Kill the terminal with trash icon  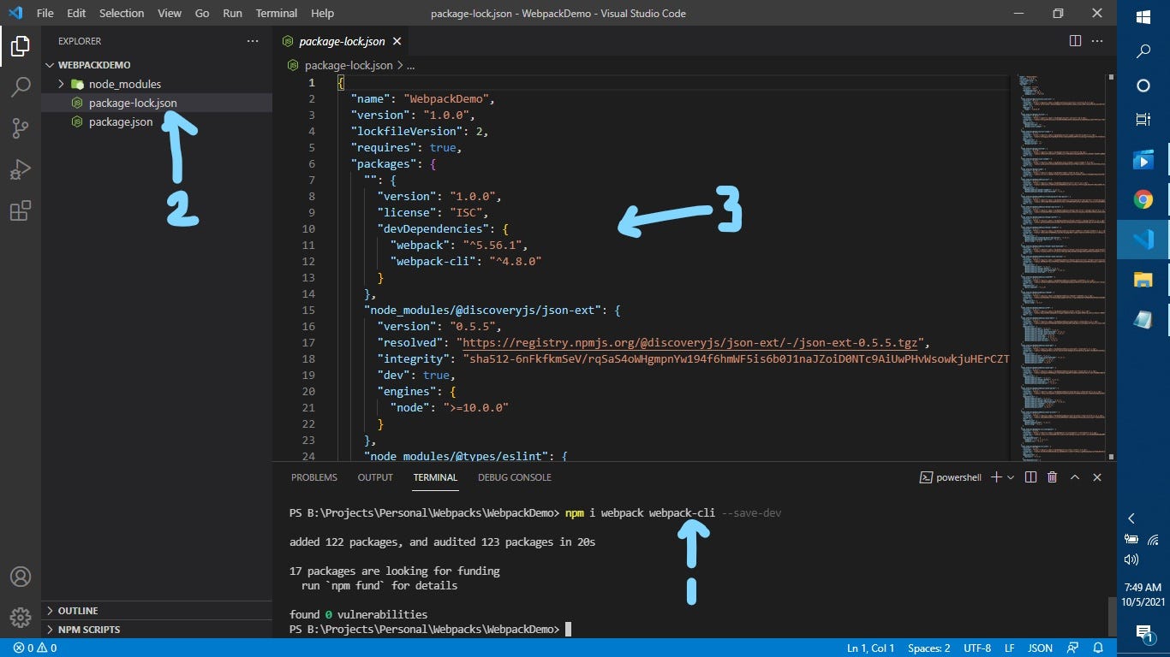pyautogui.click(x=1052, y=477)
